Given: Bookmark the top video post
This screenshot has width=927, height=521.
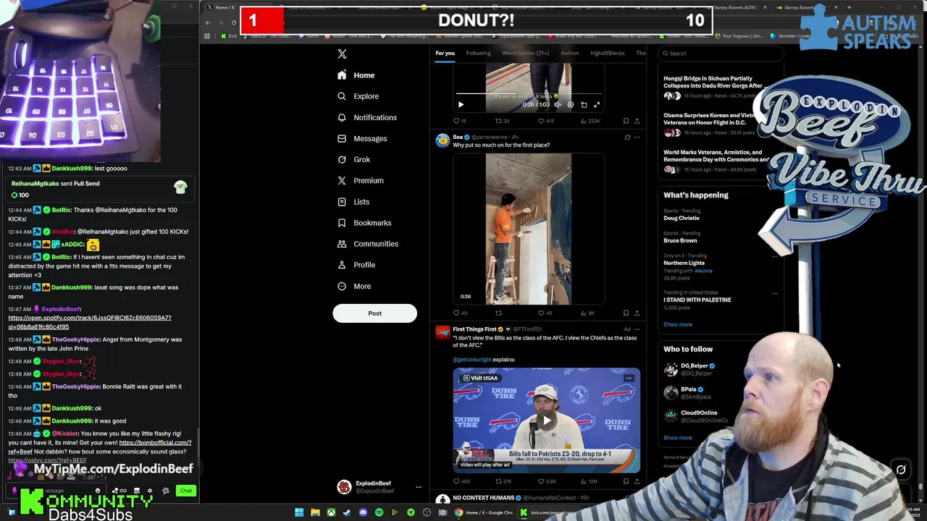Looking at the screenshot, I should pos(626,121).
